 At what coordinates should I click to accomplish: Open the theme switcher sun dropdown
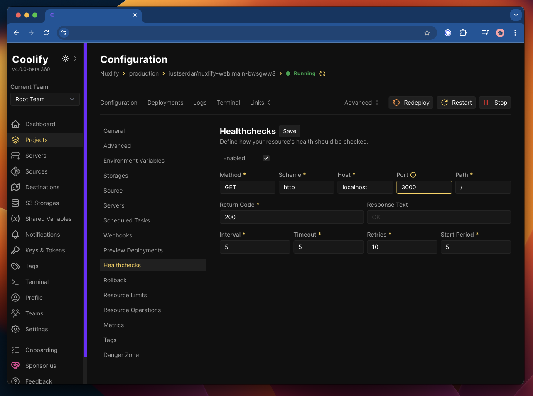tap(69, 59)
